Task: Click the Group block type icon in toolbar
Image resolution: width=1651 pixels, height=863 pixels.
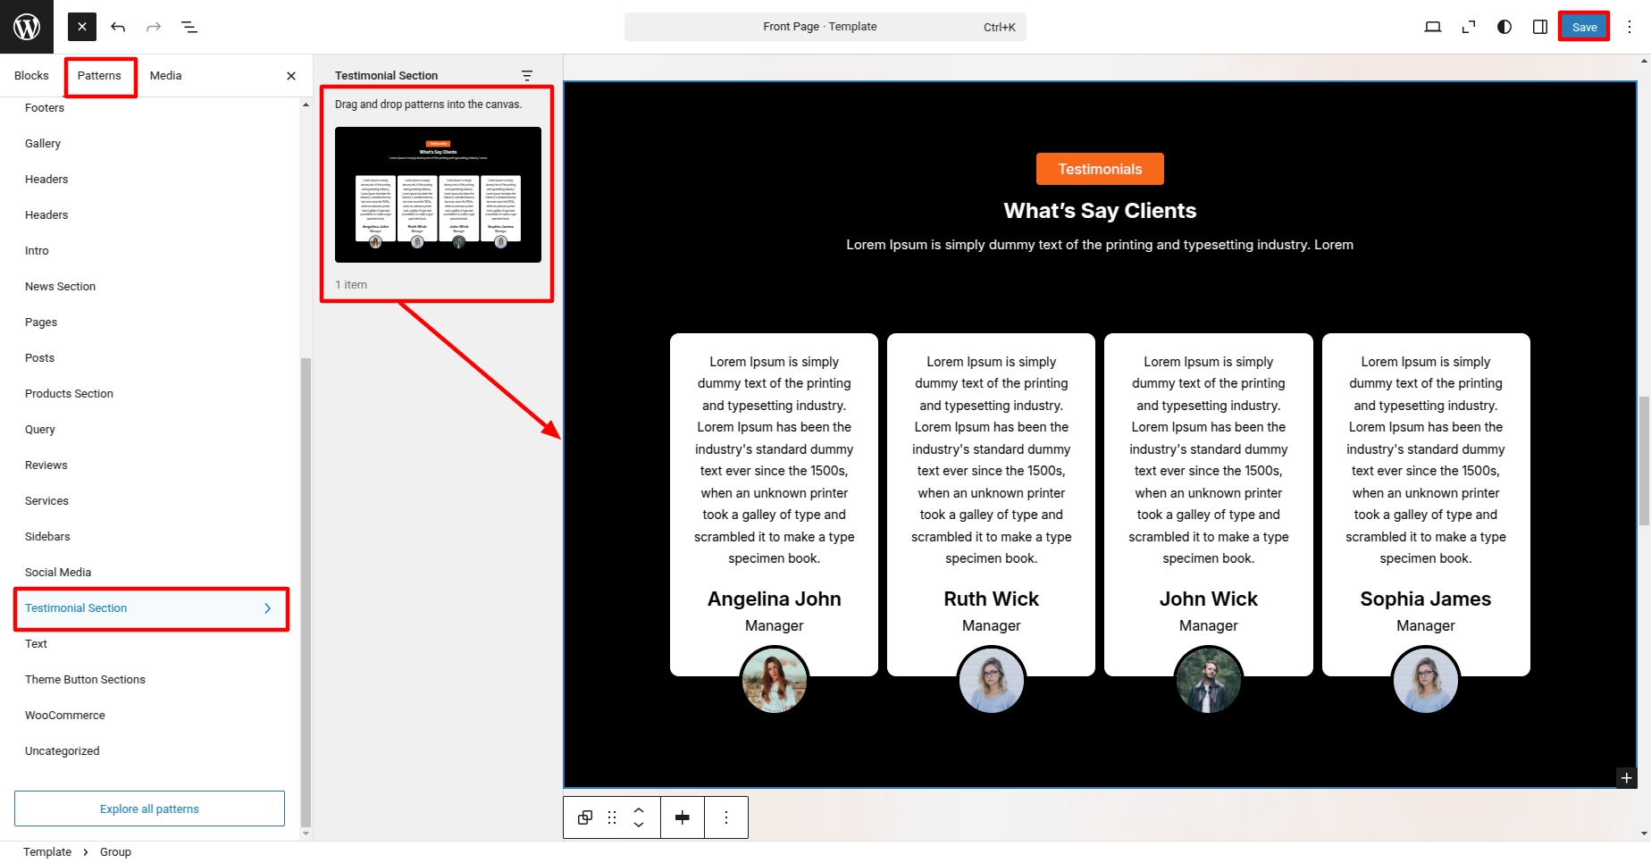Action: [585, 817]
